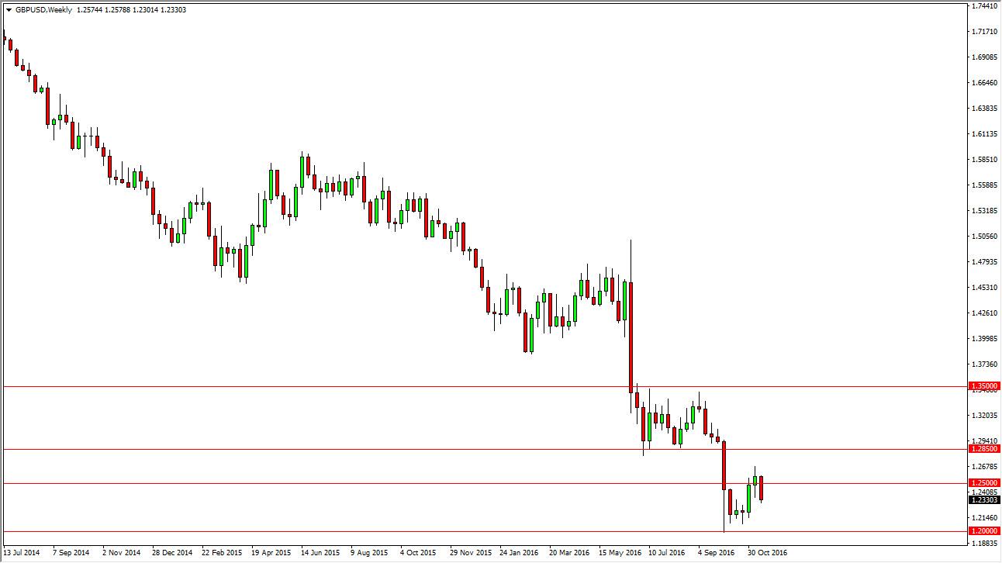Click the 13 Jul 2014 date label
The image size is (1002, 563).
(22, 553)
